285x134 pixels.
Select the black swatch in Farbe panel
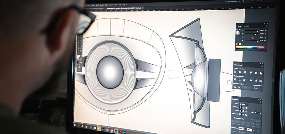click(238, 44)
